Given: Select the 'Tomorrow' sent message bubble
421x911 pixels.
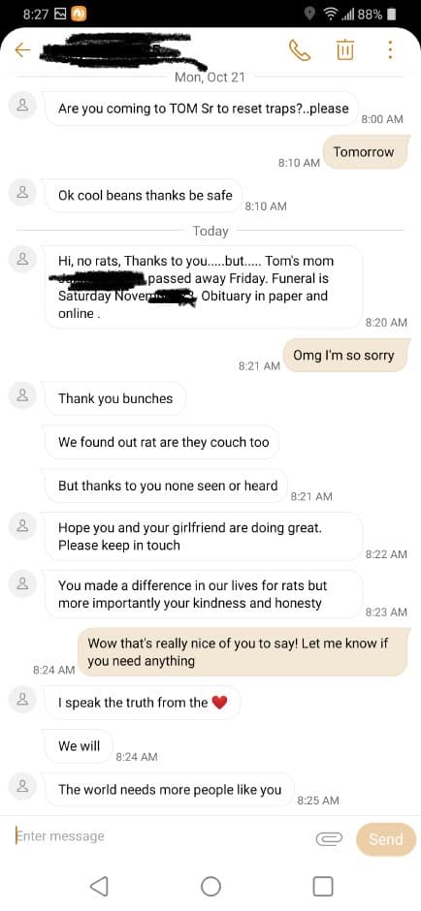Looking at the screenshot, I should tap(364, 151).
